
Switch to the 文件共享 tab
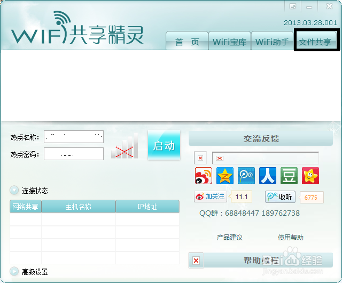[315, 41]
